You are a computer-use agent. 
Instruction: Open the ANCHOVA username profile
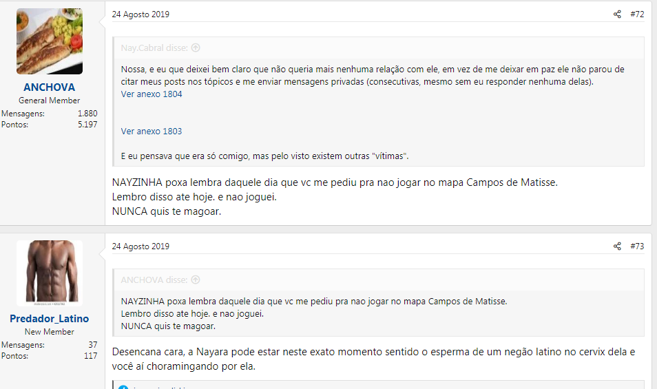coord(50,87)
